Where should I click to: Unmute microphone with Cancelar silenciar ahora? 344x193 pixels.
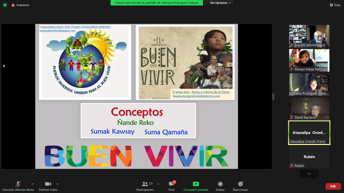(x=18, y=186)
